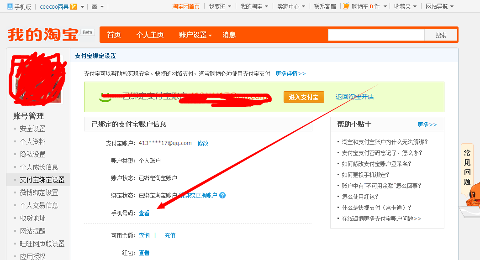
Task: Open the 淘宝网首页 link
Action: coord(186,6)
